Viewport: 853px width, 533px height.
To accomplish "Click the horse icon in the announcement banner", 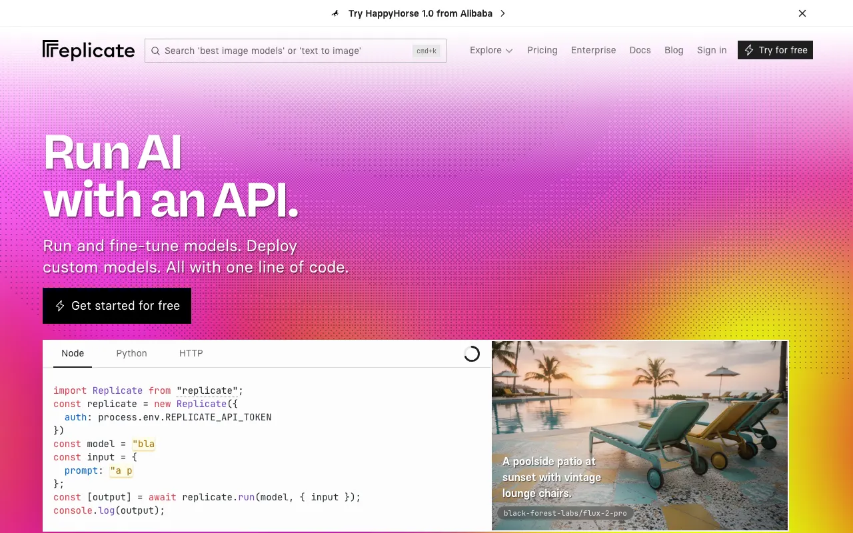I will tap(335, 13).
